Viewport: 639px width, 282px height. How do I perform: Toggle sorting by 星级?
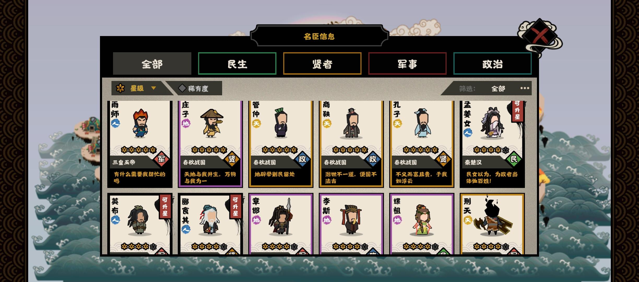click(x=137, y=88)
